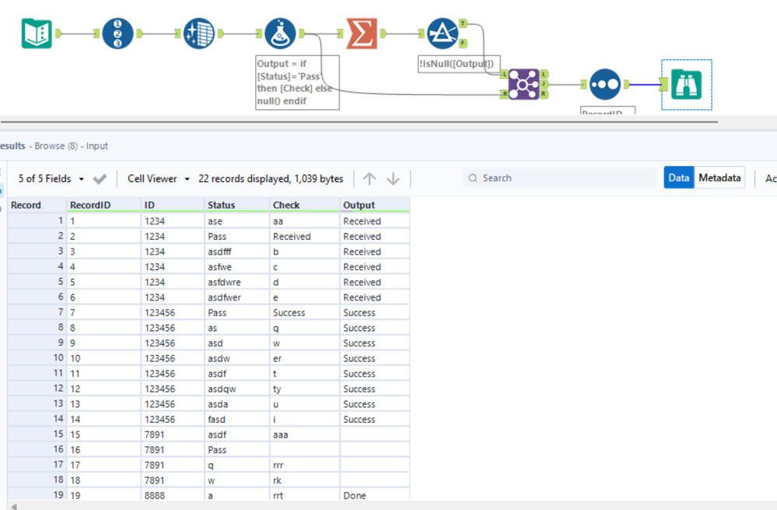Image resolution: width=777 pixels, height=510 pixels.
Task: Select the Sort tool icon
Action: pyautogui.click(x=604, y=84)
